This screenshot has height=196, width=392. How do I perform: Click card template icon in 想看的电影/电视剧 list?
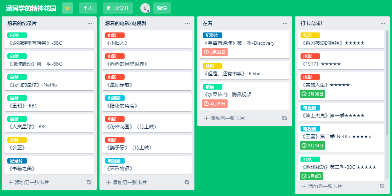[x=187, y=182]
